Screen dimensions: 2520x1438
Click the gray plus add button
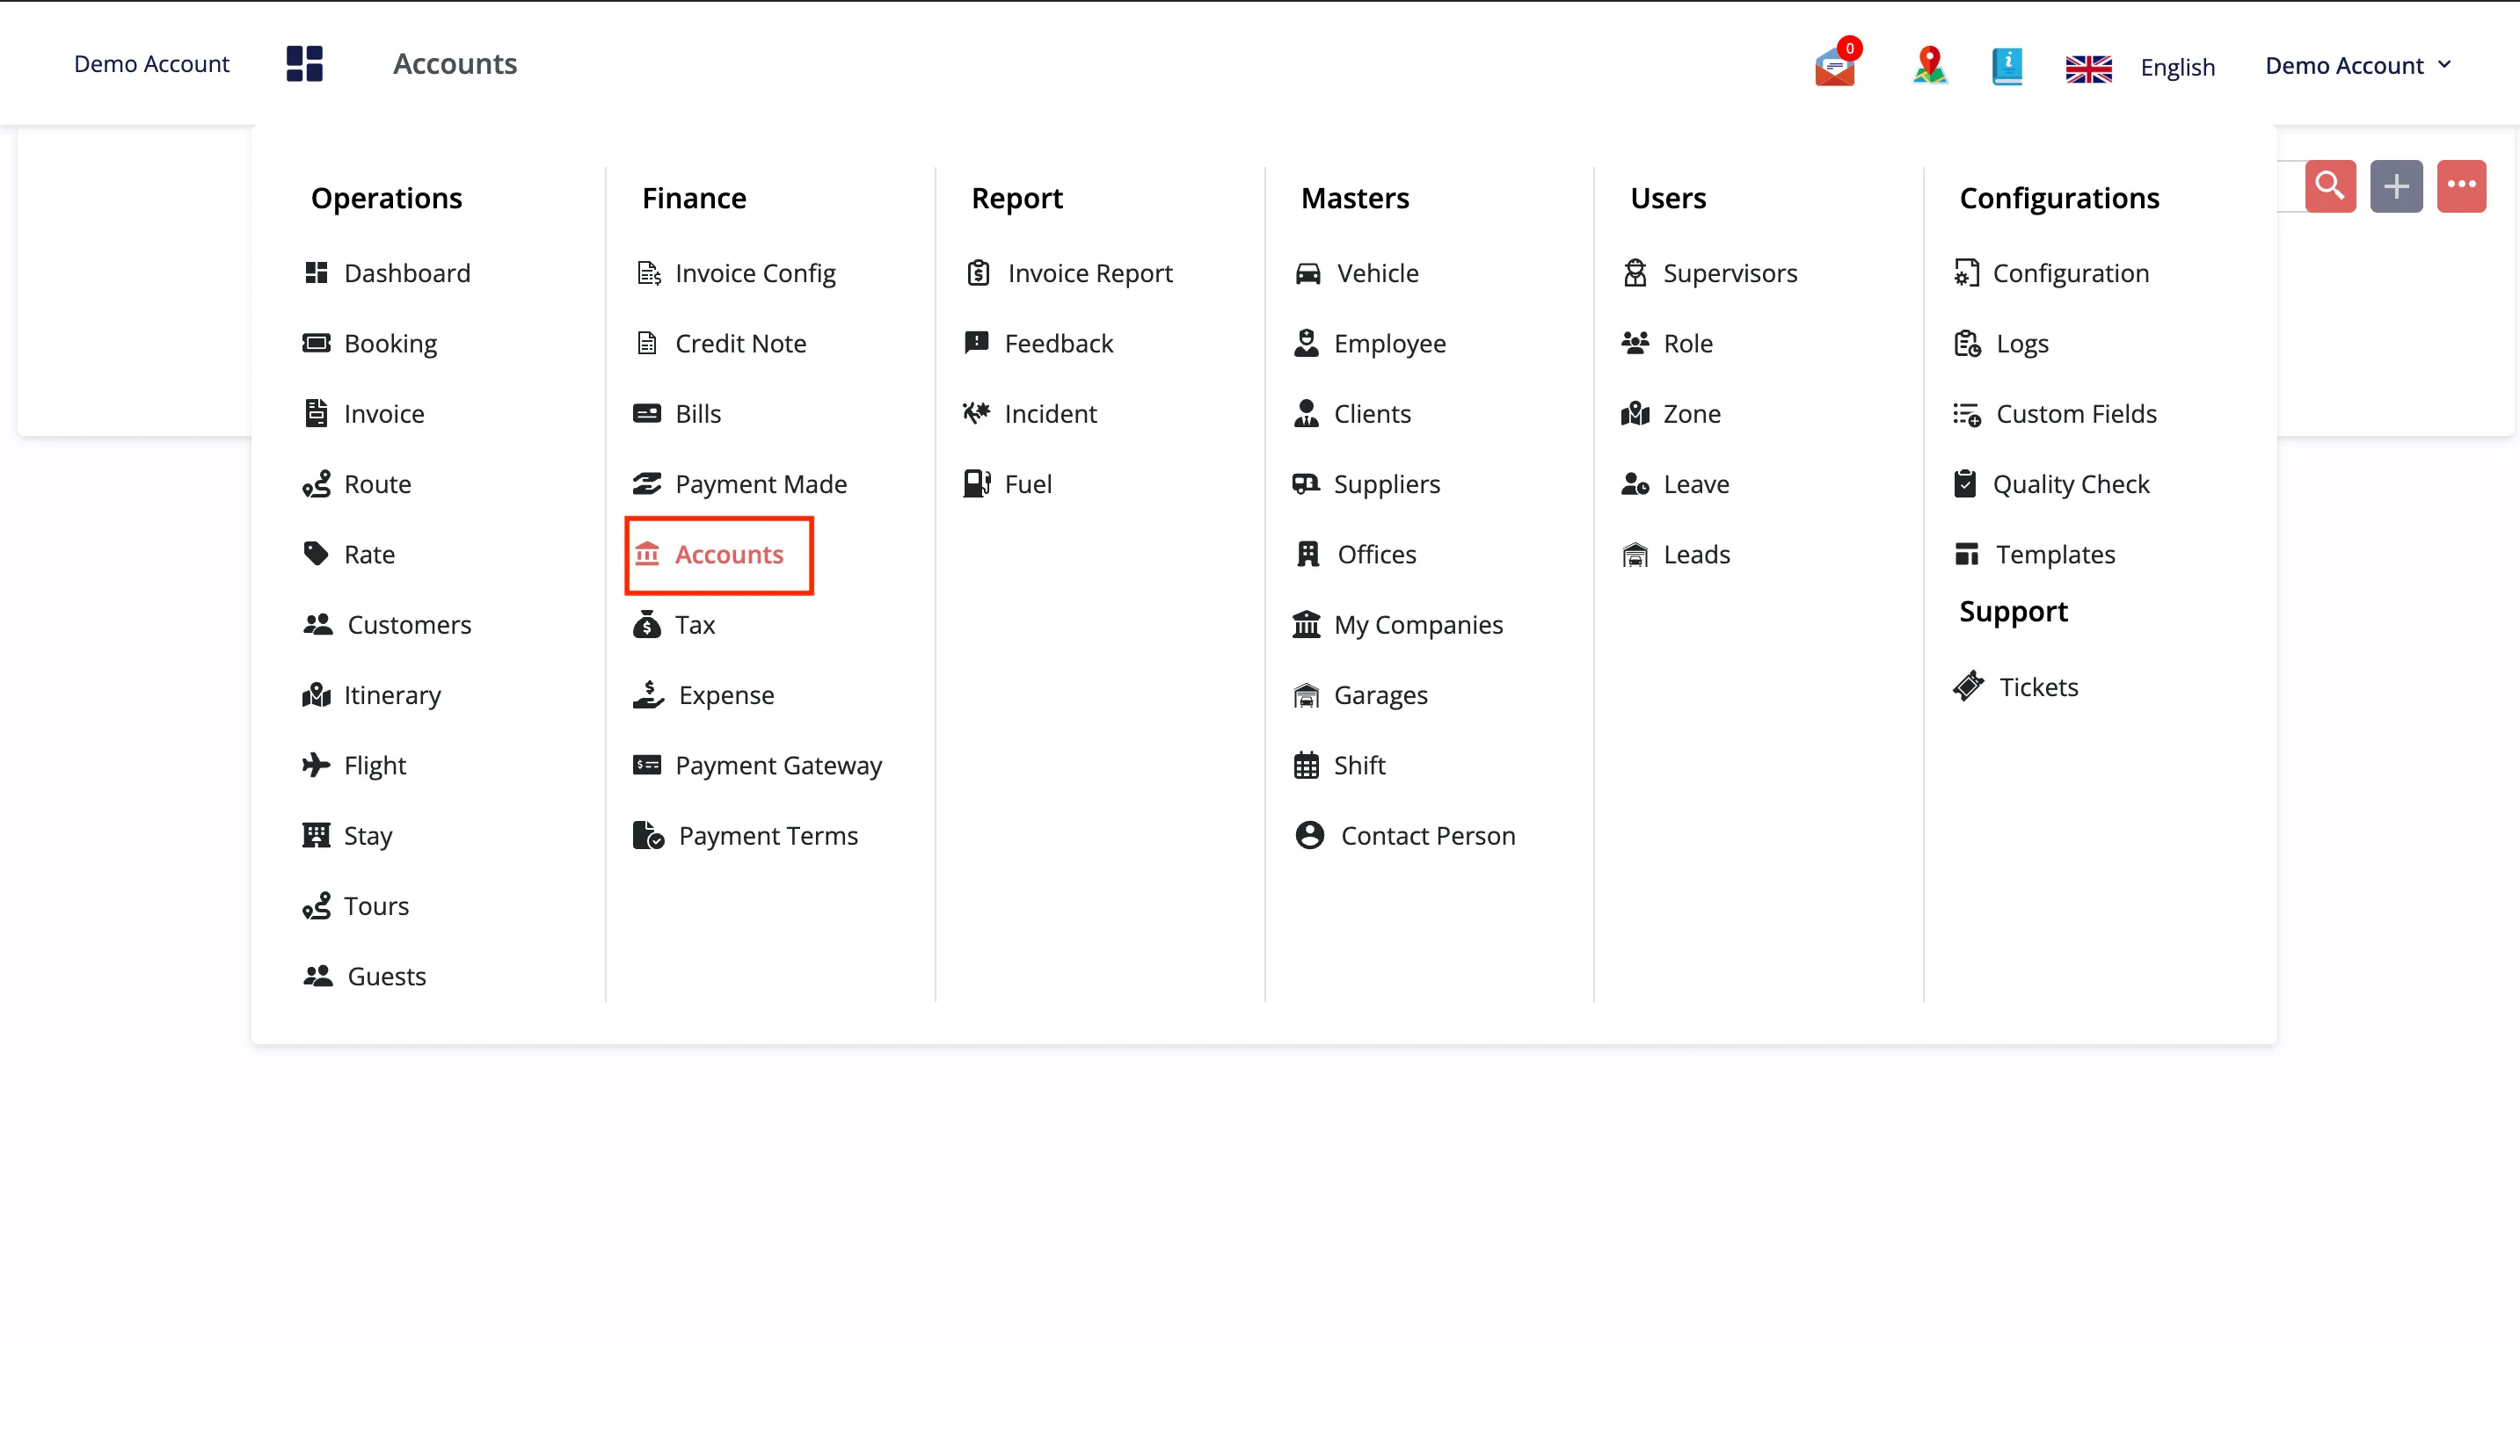tap(2395, 185)
